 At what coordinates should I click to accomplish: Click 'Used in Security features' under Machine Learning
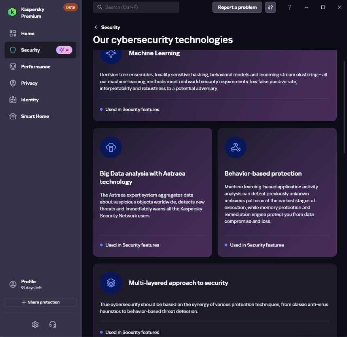[132, 109]
